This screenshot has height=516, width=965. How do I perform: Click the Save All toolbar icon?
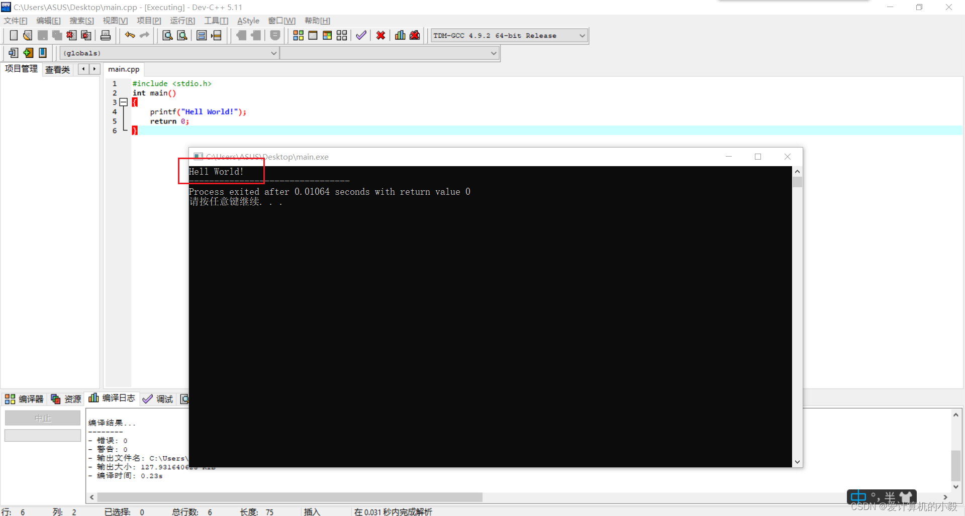tap(57, 35)
